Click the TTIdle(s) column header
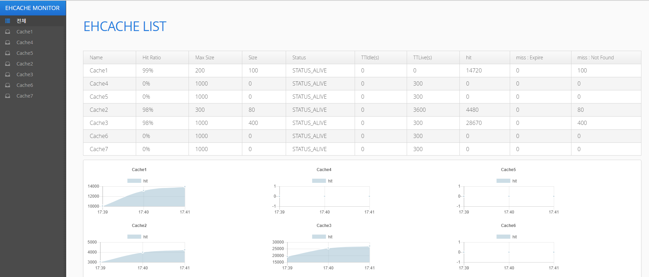The image size is (649, 277). pos(381,58)
